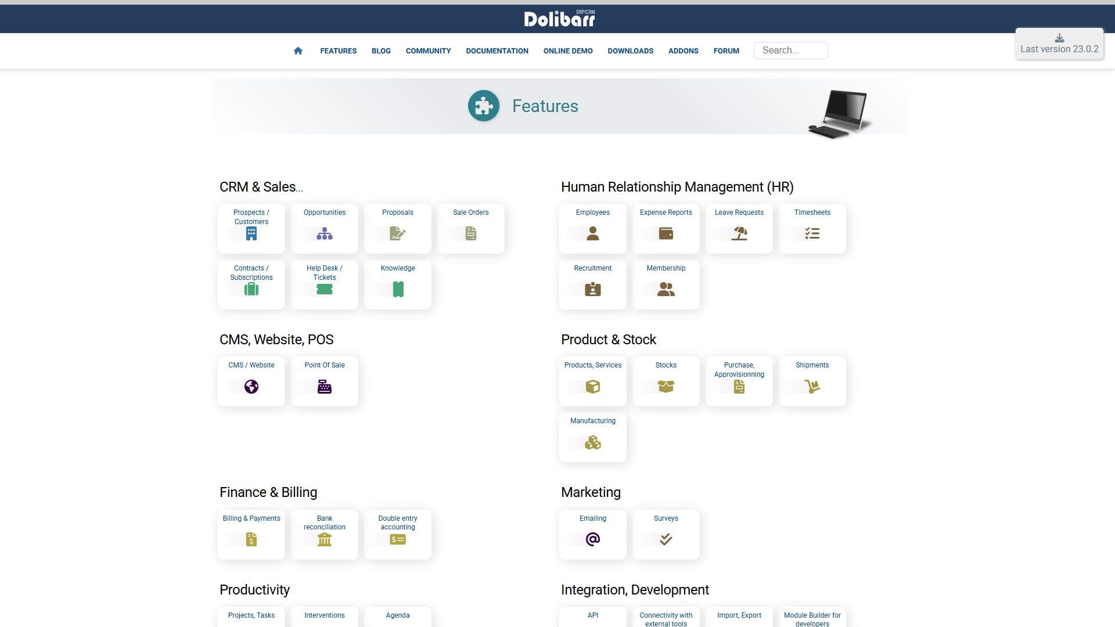
Task: Click the Purchase, Approvisionning invoice icon
Action: tap(739, 387)
